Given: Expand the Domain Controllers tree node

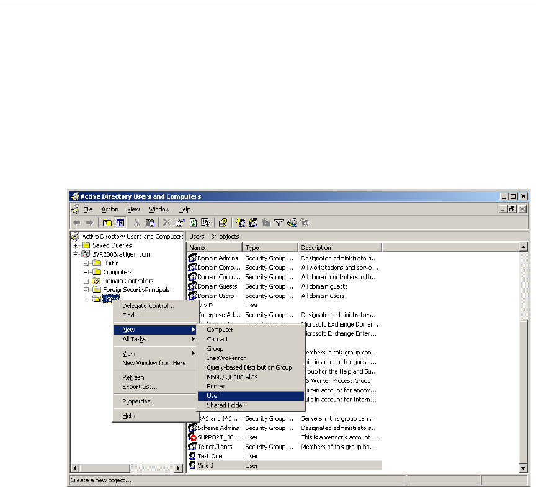Looking at the screenshot, I should click(87, 281).
